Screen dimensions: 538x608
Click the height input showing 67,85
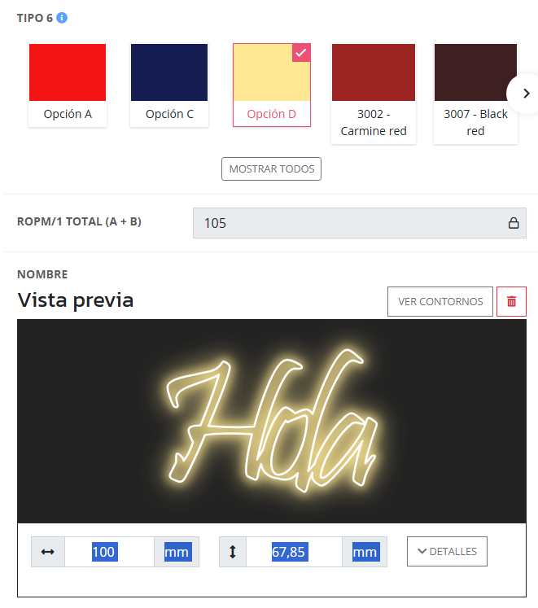coord(294,552)
